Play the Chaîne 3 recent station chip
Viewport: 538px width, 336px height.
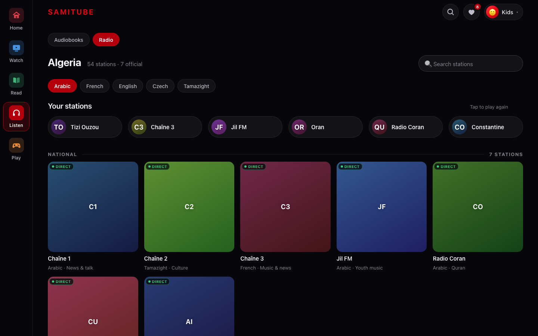[x=165, y=127]
